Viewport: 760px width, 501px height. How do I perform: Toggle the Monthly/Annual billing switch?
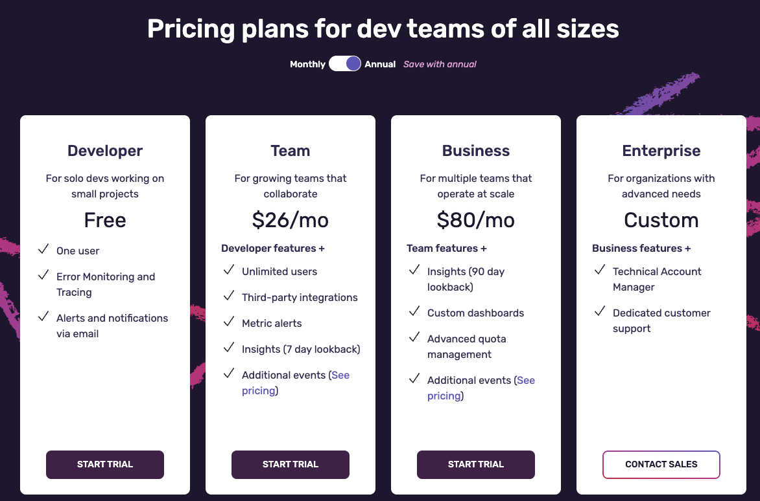(x=344, y=63)
